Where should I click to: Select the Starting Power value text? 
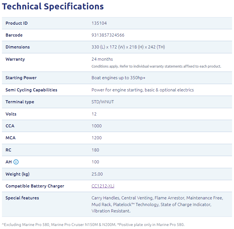(118, 78)
